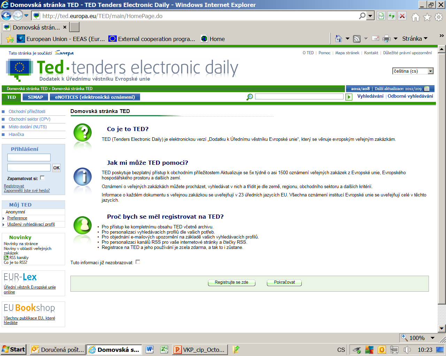The width and height of the screenshot is (446, 356).
Task: Open the 'O TED' link
Action: pyautogui.click(x=308, y=53)
